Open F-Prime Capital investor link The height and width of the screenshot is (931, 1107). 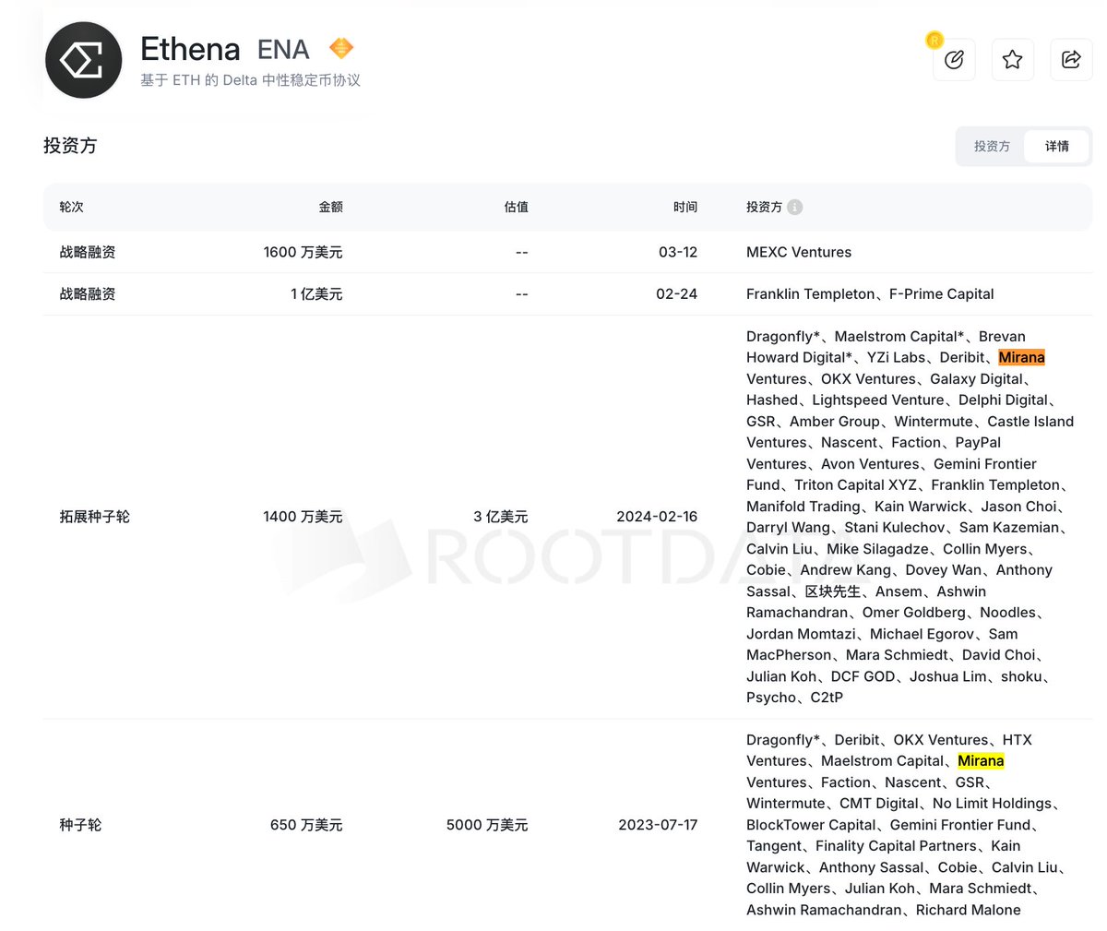tap(942, 294)
